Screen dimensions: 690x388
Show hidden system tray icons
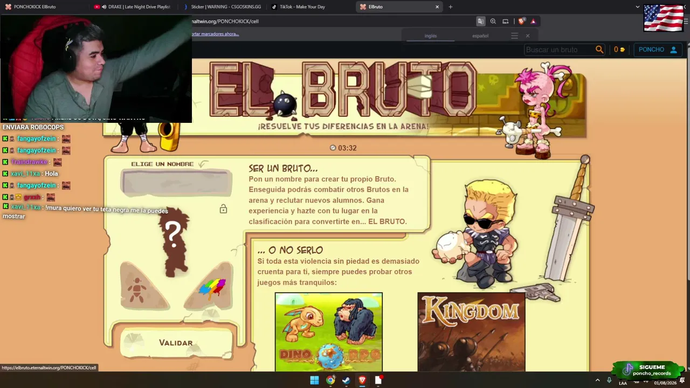(597, 380)
